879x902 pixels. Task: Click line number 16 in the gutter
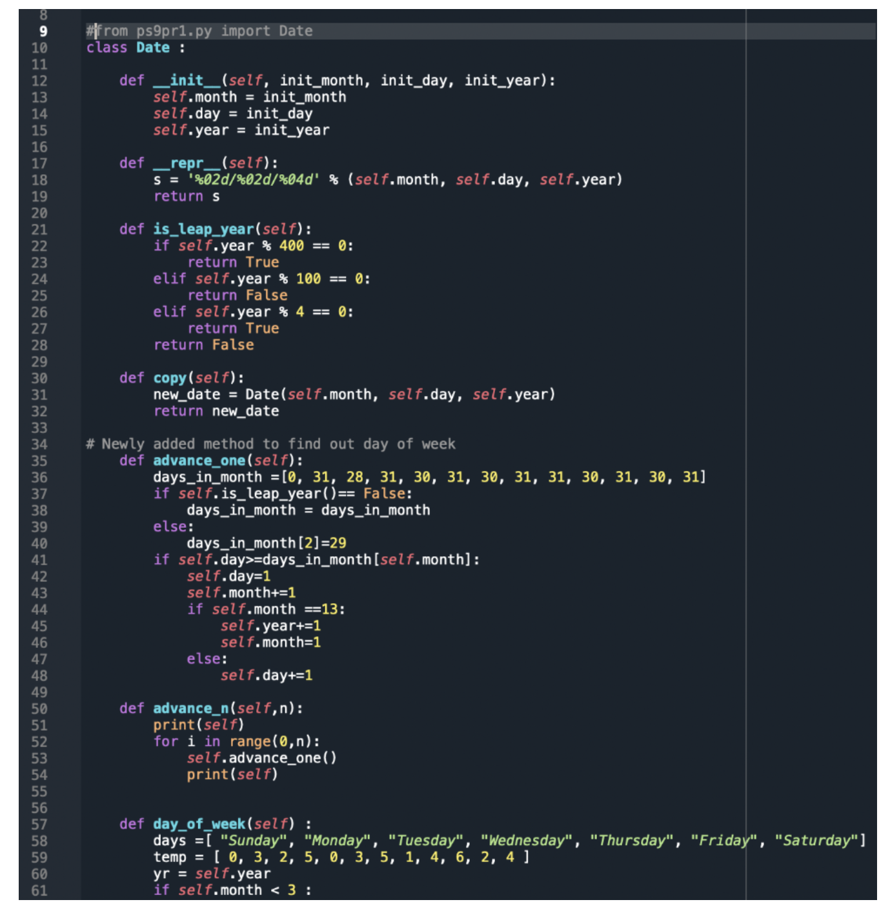pyautogui.click(x=39, y=147)
